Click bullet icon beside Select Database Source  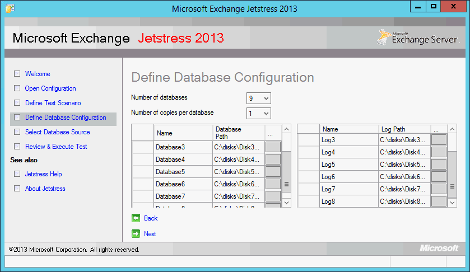[17, 132]
